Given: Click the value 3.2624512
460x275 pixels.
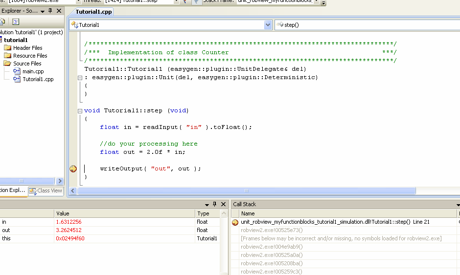Looking at the screenshot, I should point(69,230).
